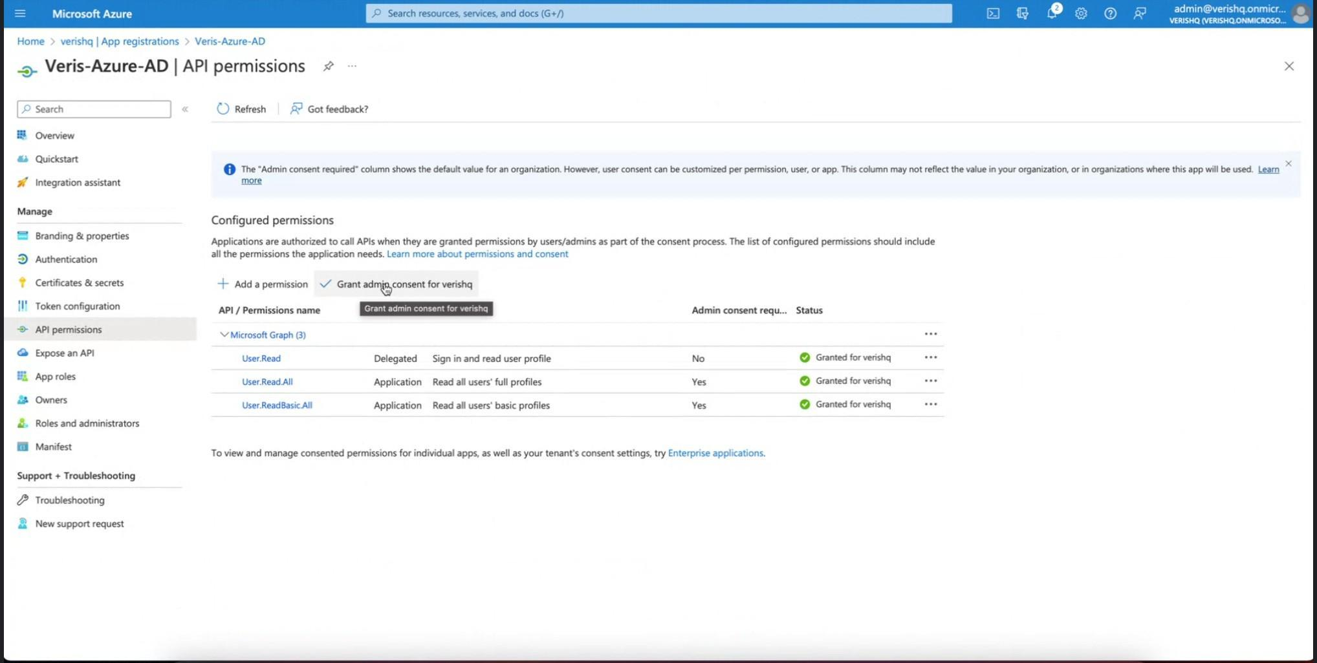
Task: Pin the Veris-Azure-AD page with pin icon
Action: click(x=329, y=66)
